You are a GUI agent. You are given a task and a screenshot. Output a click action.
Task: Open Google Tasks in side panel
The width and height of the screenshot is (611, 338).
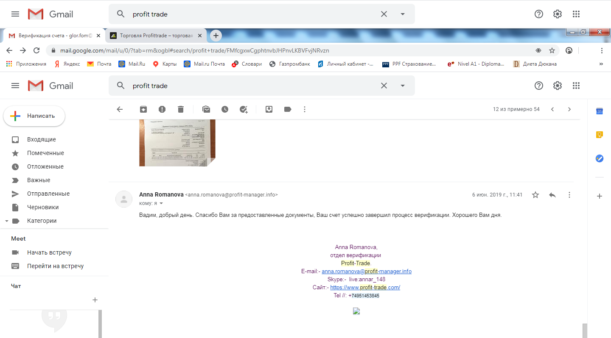600,158
